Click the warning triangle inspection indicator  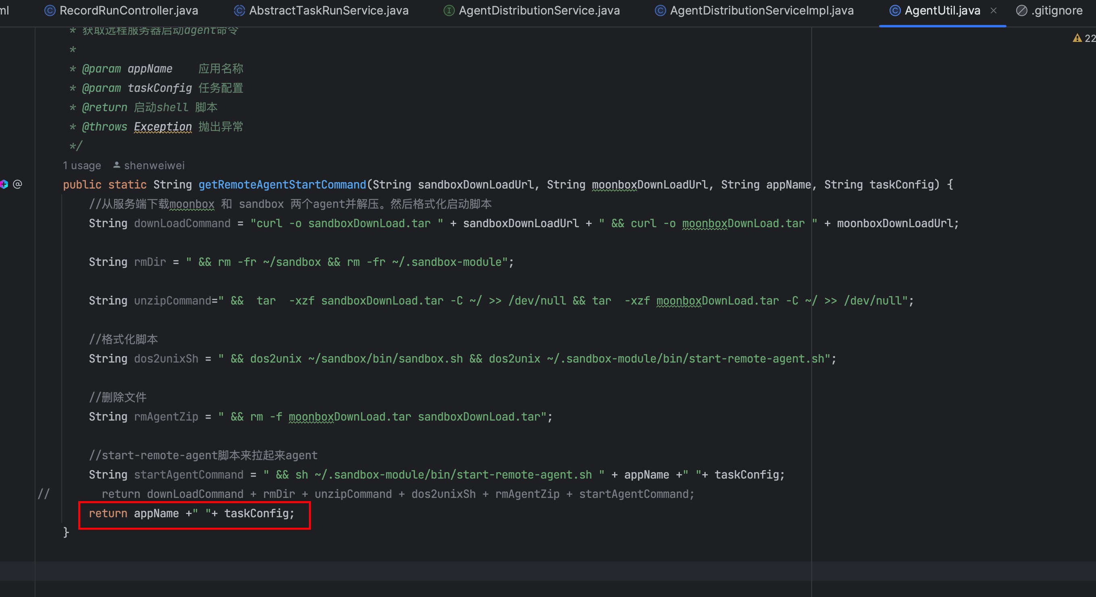pyautogui.click(x=1077, y=38)
